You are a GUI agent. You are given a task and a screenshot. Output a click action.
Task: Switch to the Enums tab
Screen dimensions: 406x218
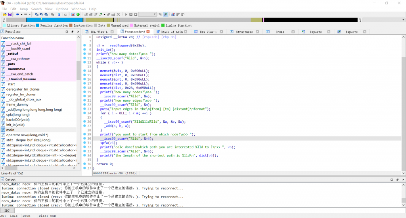pyautogui.click(x=280, y=32)
